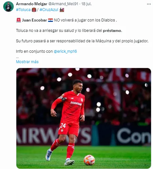Screen dimensions: 153x169
Task: Open the Armando Melgar display name
Action: click(32, 4)
